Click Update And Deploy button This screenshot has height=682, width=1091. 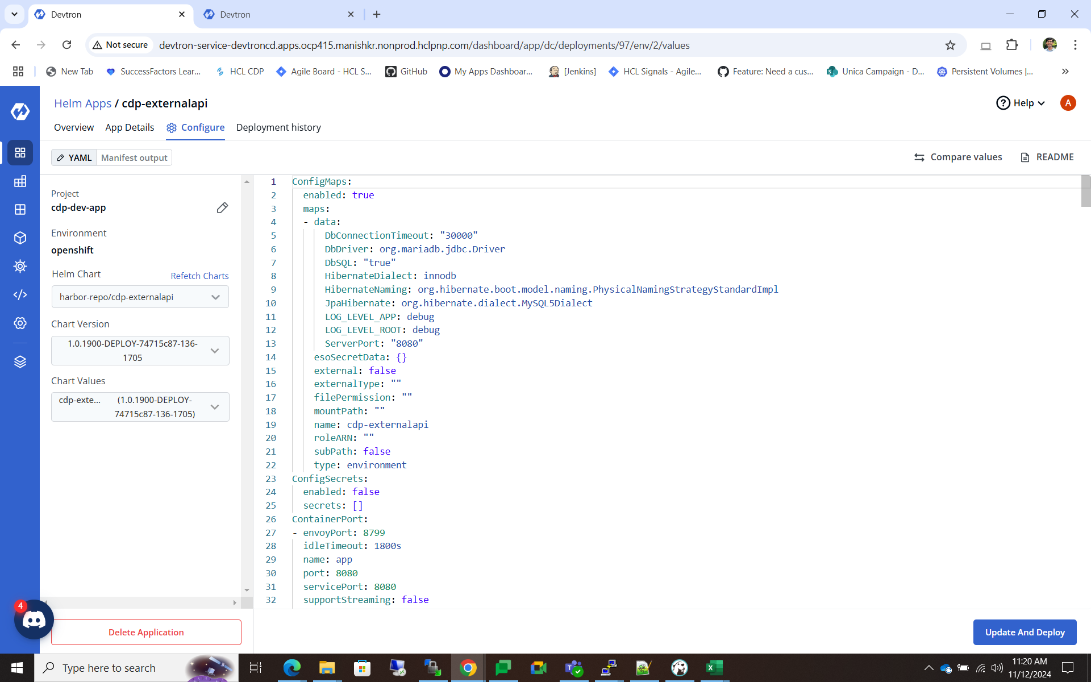click(x=1025, y=632)
